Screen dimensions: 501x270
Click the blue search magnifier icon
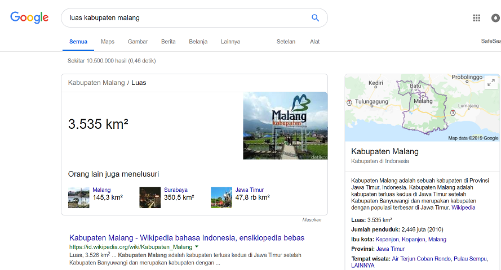pos(315,18)
